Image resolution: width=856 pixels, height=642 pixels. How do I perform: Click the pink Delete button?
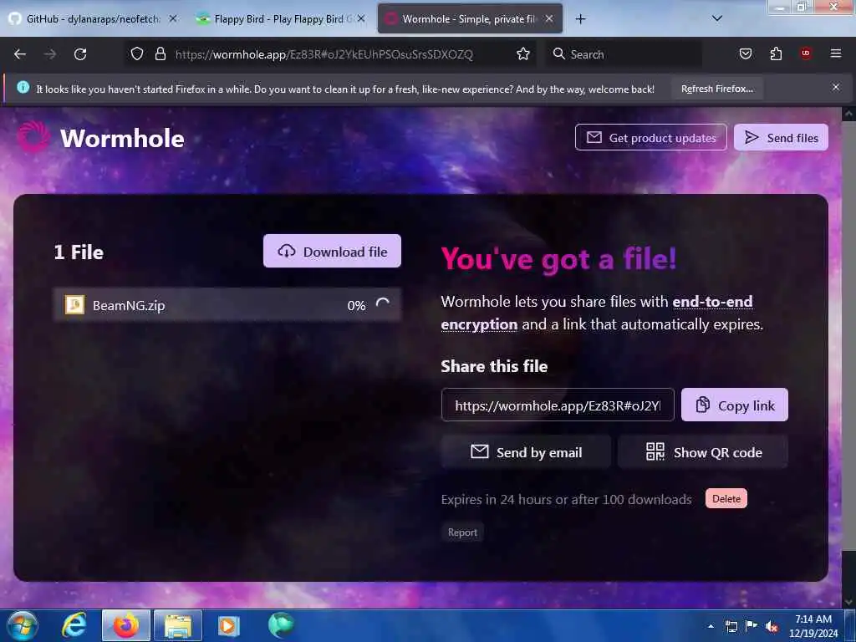click(x=726, y=498)
